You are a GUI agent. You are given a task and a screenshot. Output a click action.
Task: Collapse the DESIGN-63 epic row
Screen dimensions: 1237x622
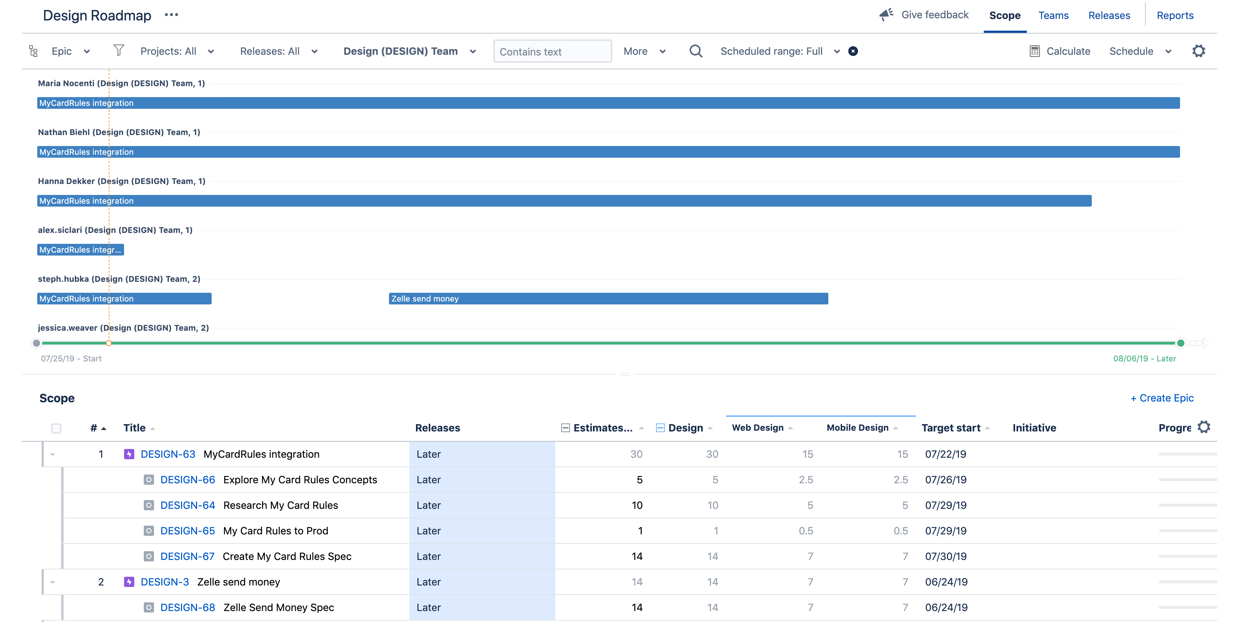tap(53, 454)
